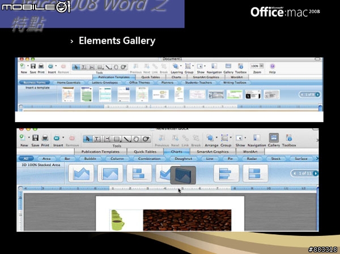Click the Help icon in Document1 toolbar
The height and width of the screenshot is (254, 340).
tap(273, 66)
